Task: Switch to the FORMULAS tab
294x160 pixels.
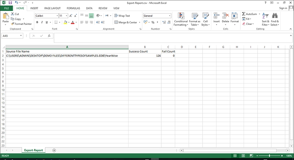Action: click(73, 8)
